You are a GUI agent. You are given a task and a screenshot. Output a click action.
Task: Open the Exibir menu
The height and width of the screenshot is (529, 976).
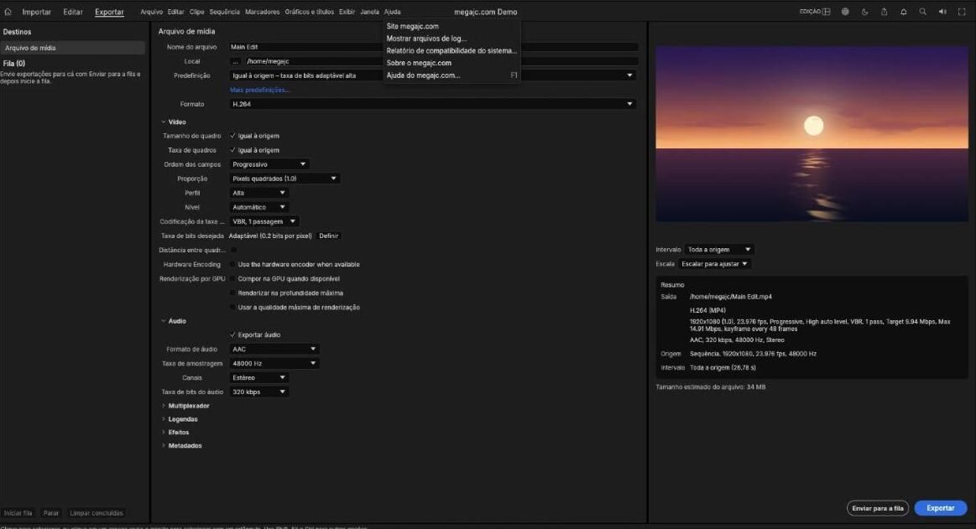pyautogui.click(x=347, y=12)
